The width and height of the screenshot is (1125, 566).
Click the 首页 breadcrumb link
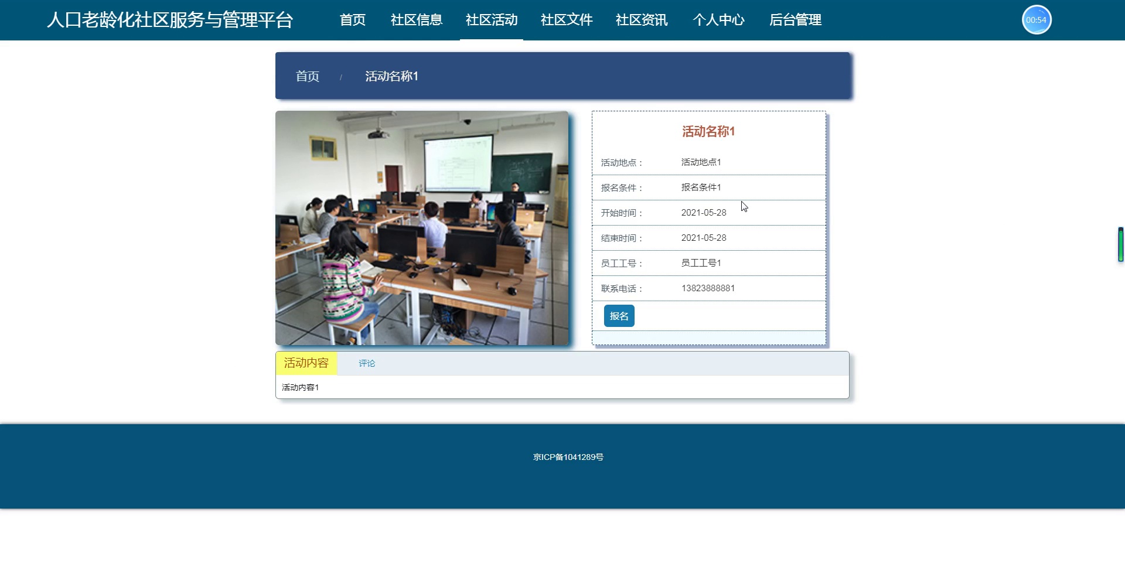click(x=308, y=76)
